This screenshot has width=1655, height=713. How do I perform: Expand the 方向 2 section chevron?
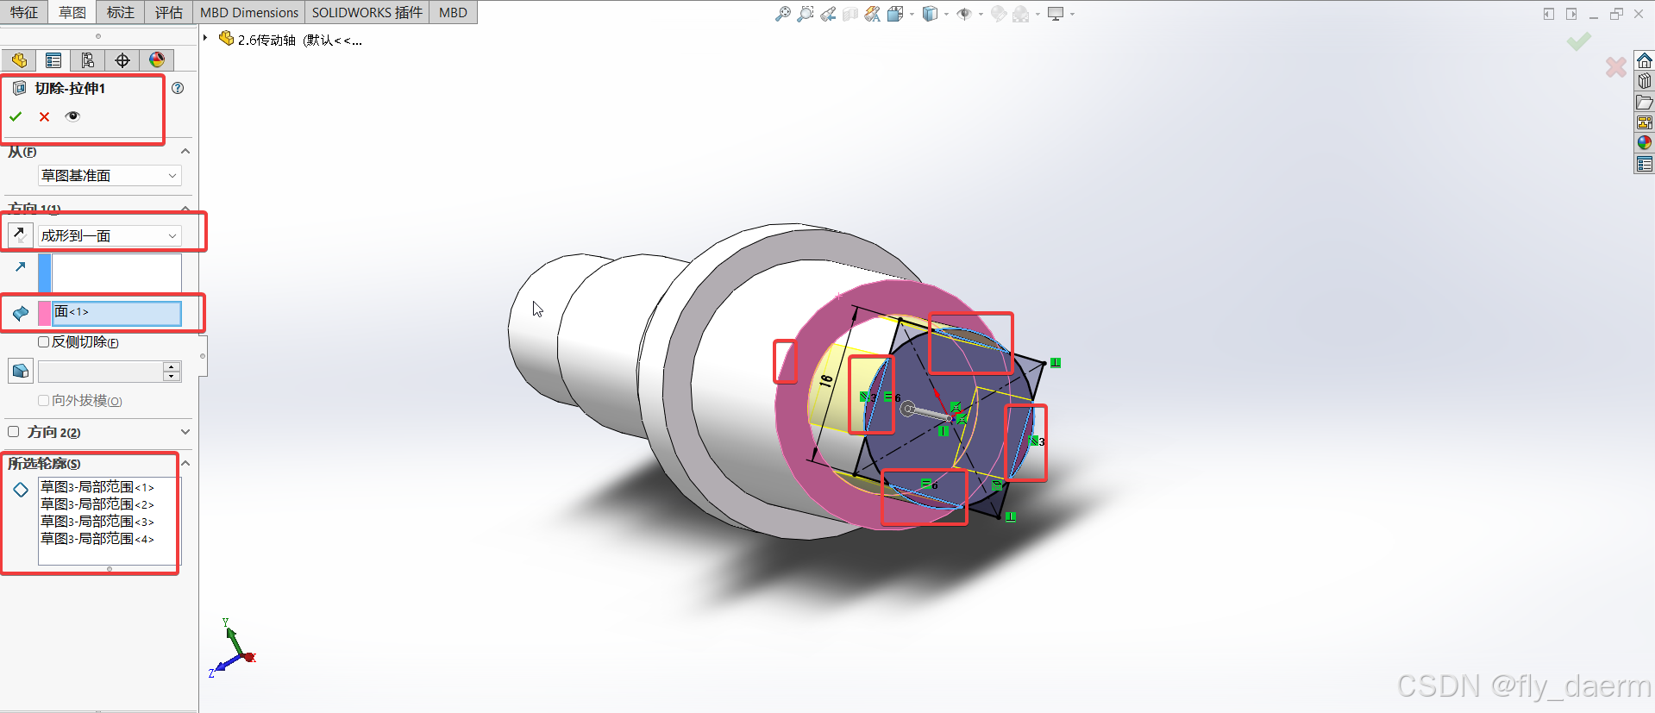(x=185, y=432)
